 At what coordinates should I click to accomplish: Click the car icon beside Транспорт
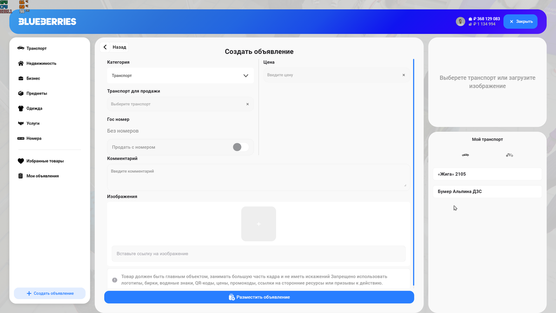[x=20, y=48]
